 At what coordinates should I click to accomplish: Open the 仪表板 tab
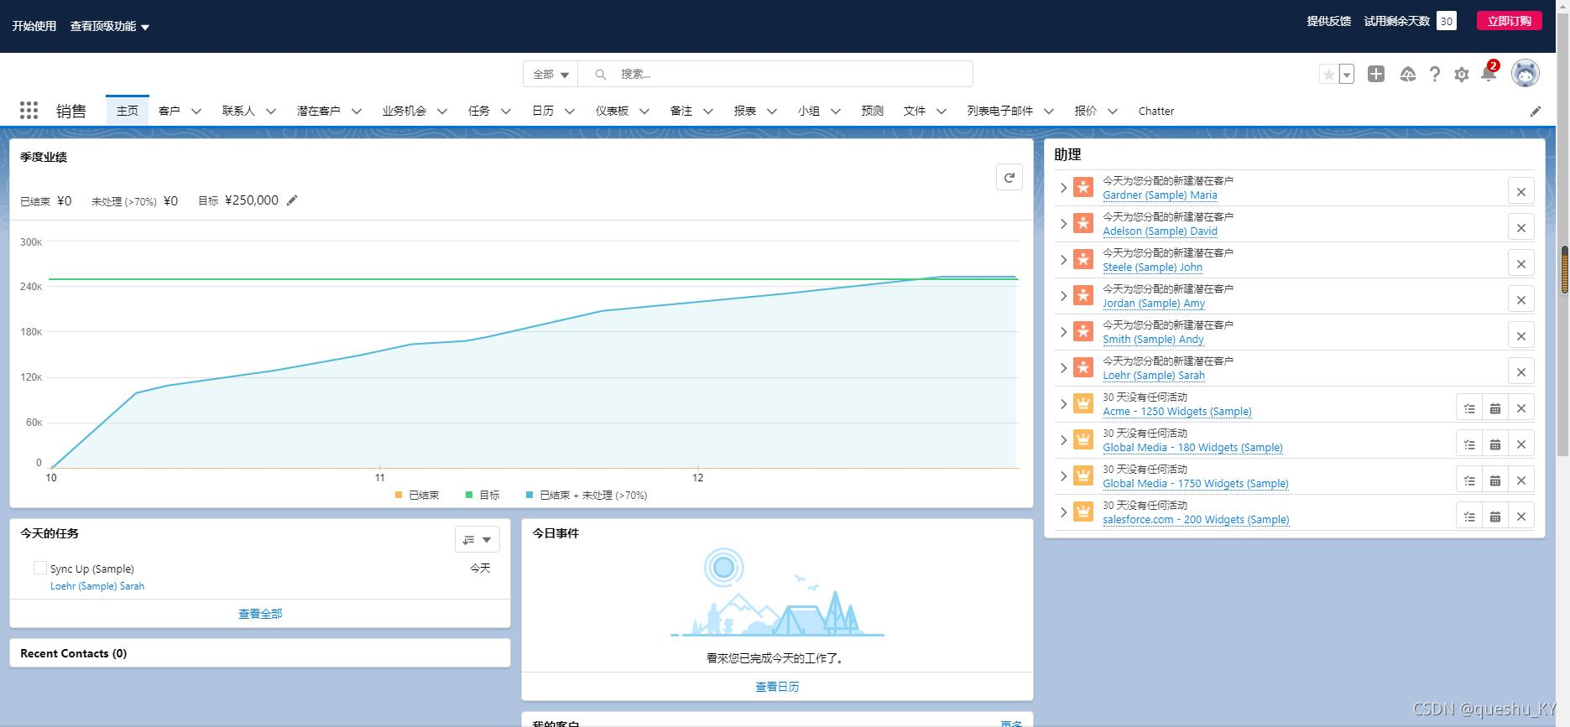(612, 111)
